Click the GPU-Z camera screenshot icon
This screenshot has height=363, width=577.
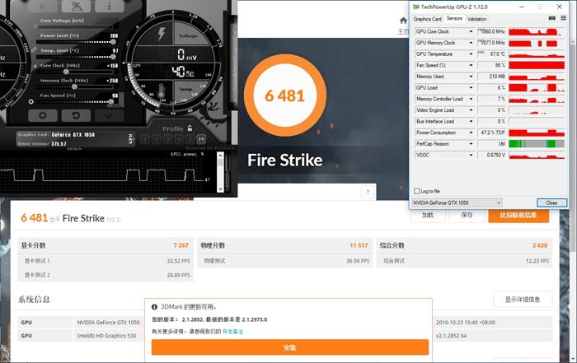coord(551,18)
